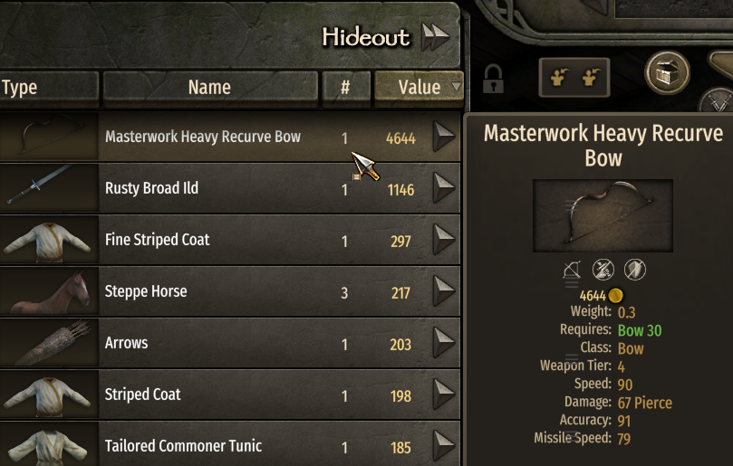Sort list by the Name column header

(x=210, y=87)
